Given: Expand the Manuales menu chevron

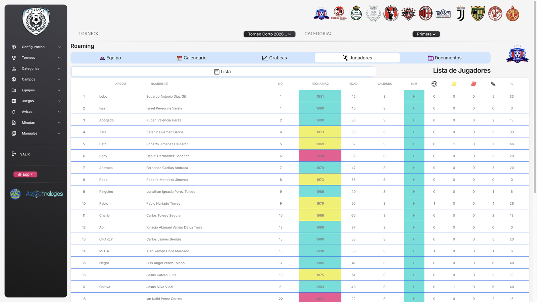Looking at the screenshot, I should [x=59, y=134].
